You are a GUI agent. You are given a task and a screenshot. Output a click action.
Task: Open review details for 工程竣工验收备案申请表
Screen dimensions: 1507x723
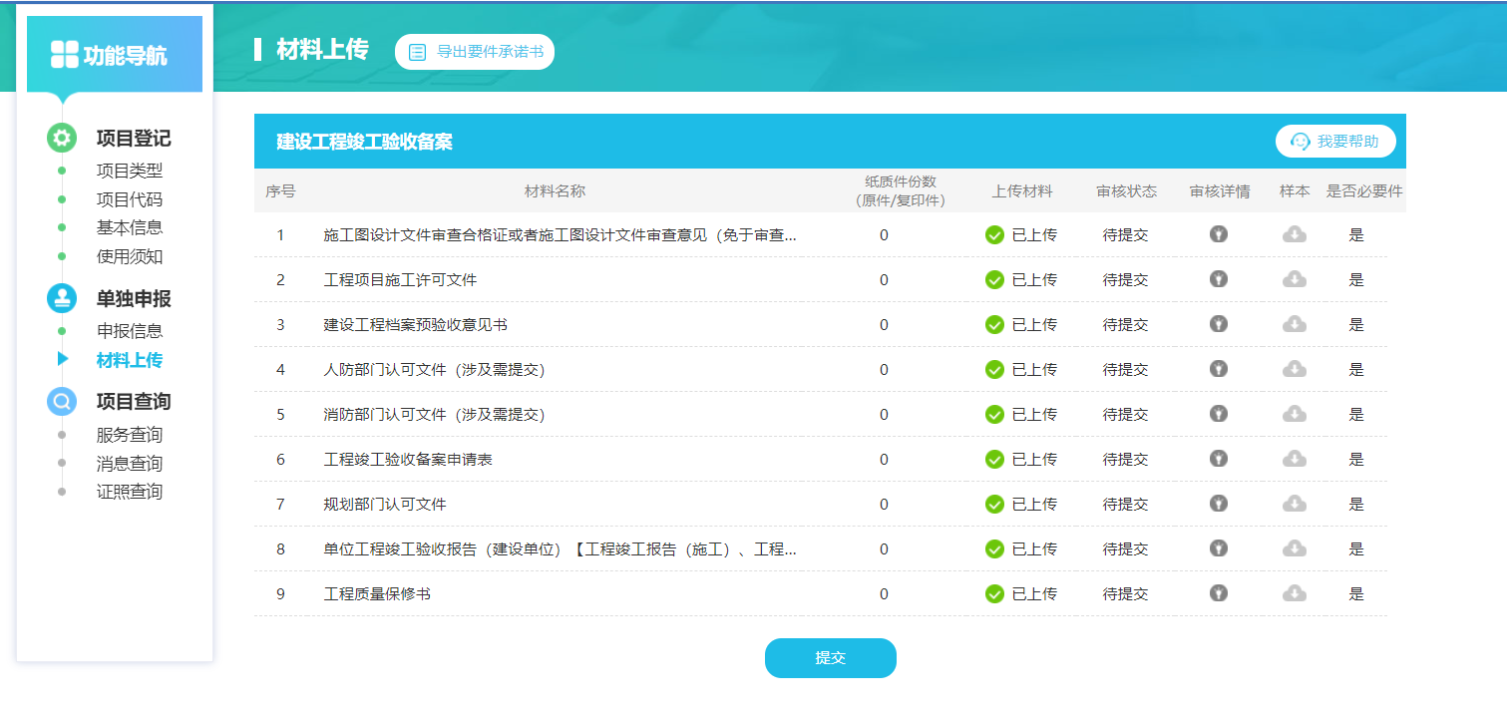click(x=1218, y=459)
